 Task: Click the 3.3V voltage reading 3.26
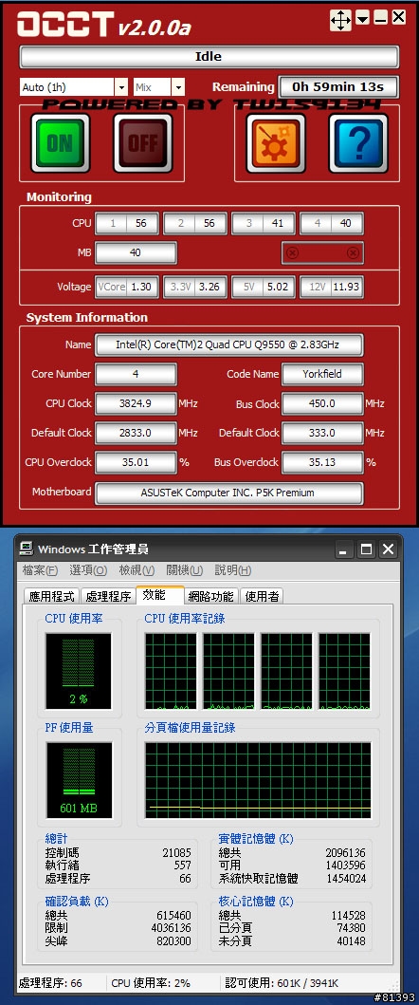(209, 288)
